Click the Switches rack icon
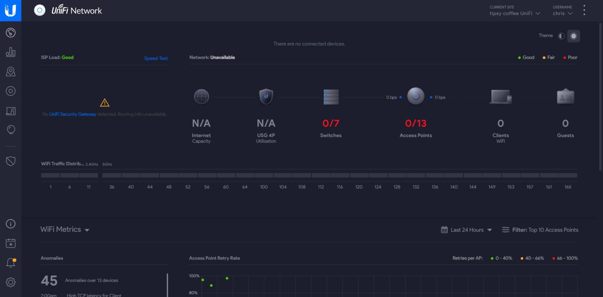Screen dimensions: 603x297 (x=331, y=96)
